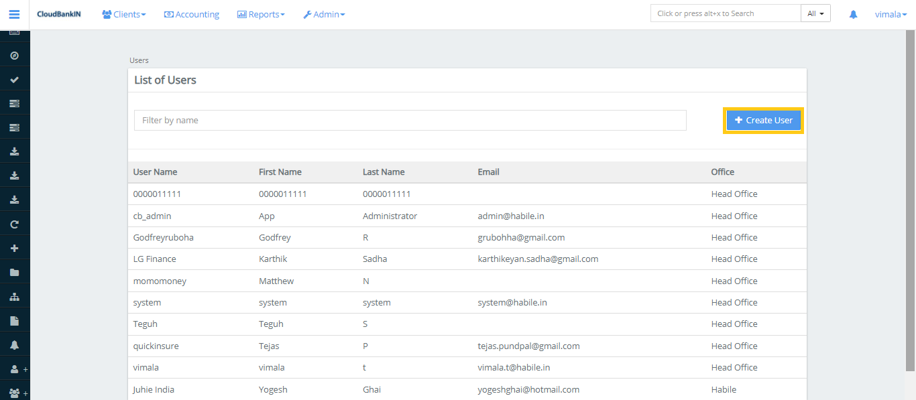Screen dimensions: 916x400
Task: Click the hamburger menu icon
Action: point(14,14)
